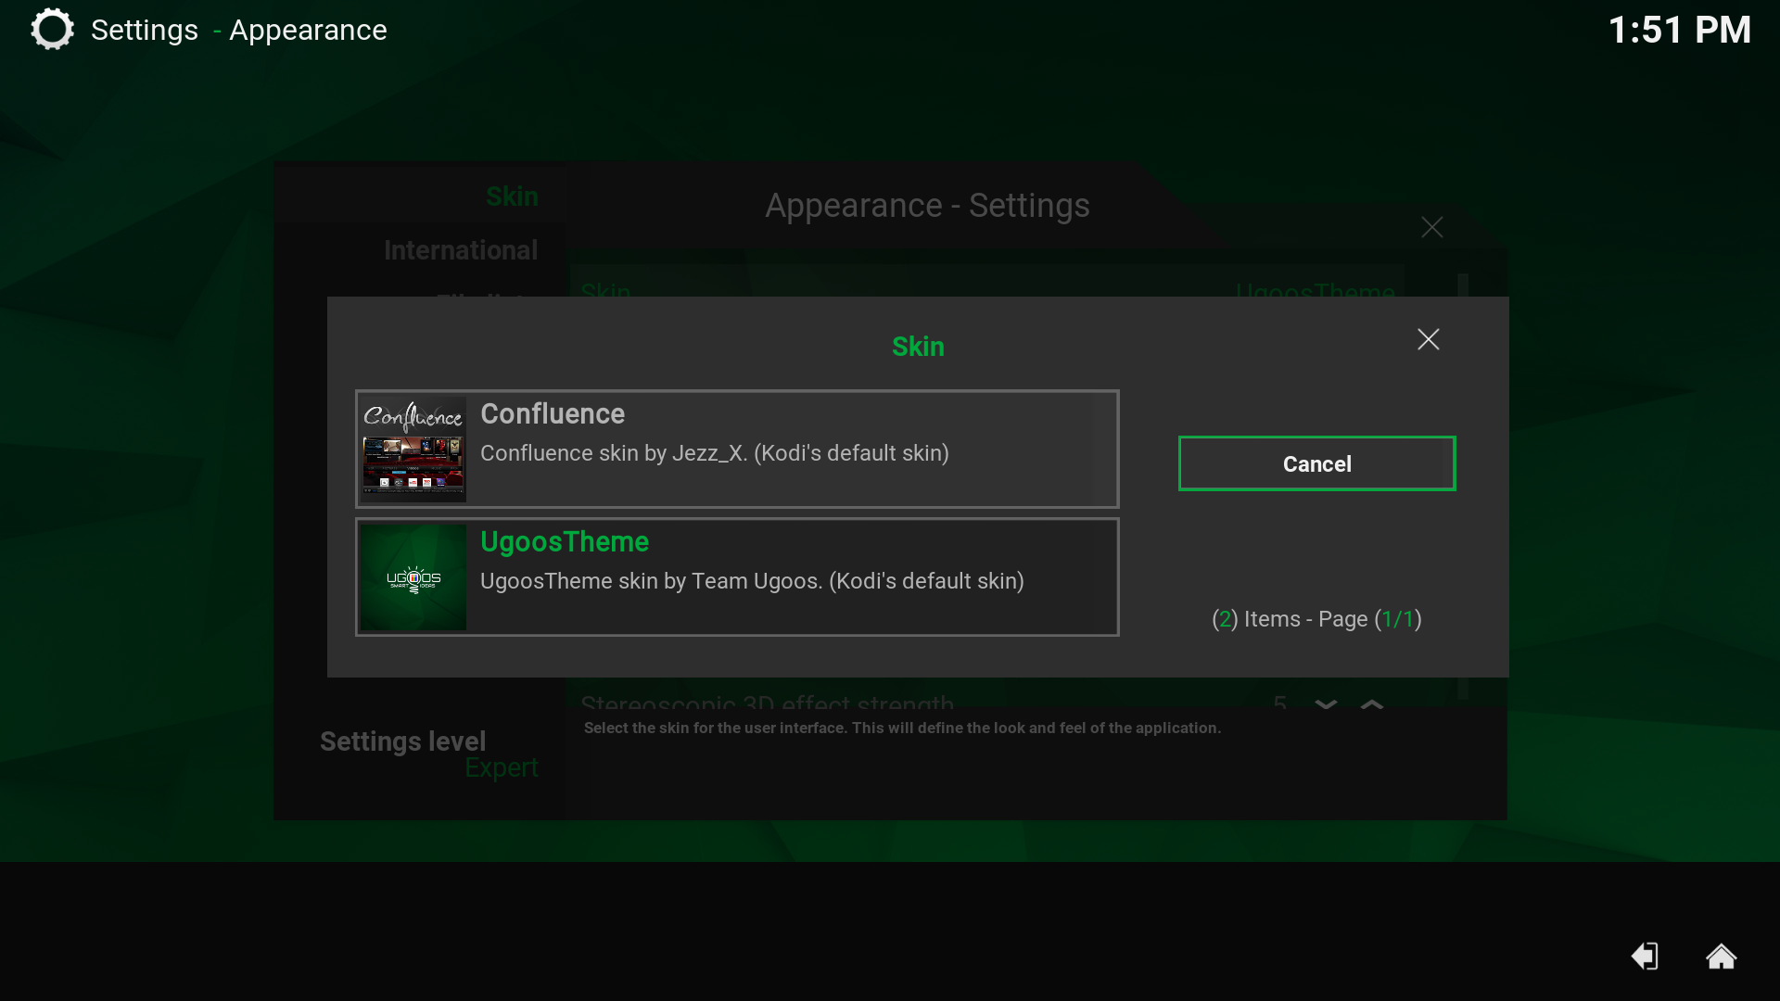Viewport: 1780px width, 1001px height.
Task: Close the Skin selection dialog
Action: click(1428, 339)
